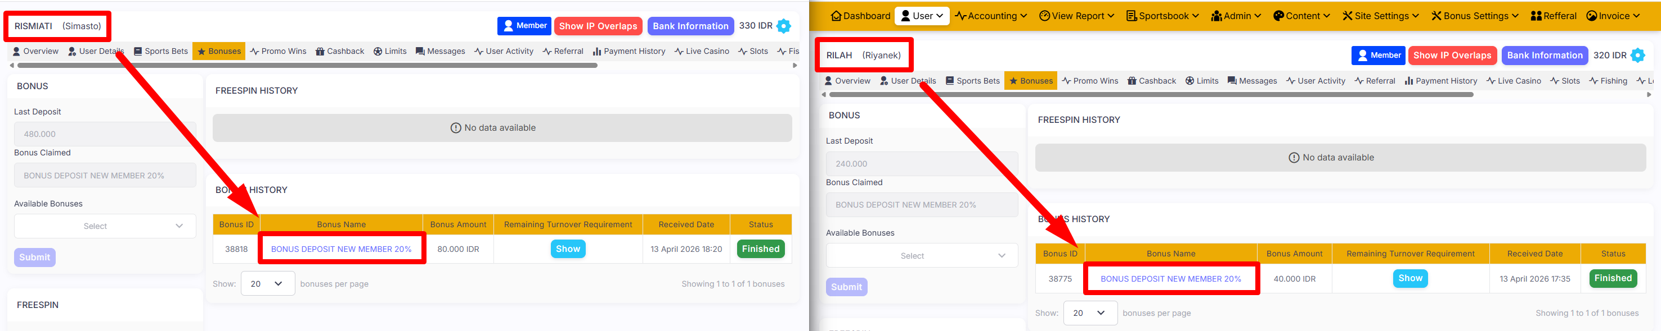The width and height of the screenshot is (1661, 331).
Task: Open bonus link in row 38818
Action: click(x=341, y=250)
